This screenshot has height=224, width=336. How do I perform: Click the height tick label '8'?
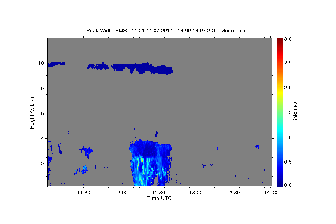(43, 88)
